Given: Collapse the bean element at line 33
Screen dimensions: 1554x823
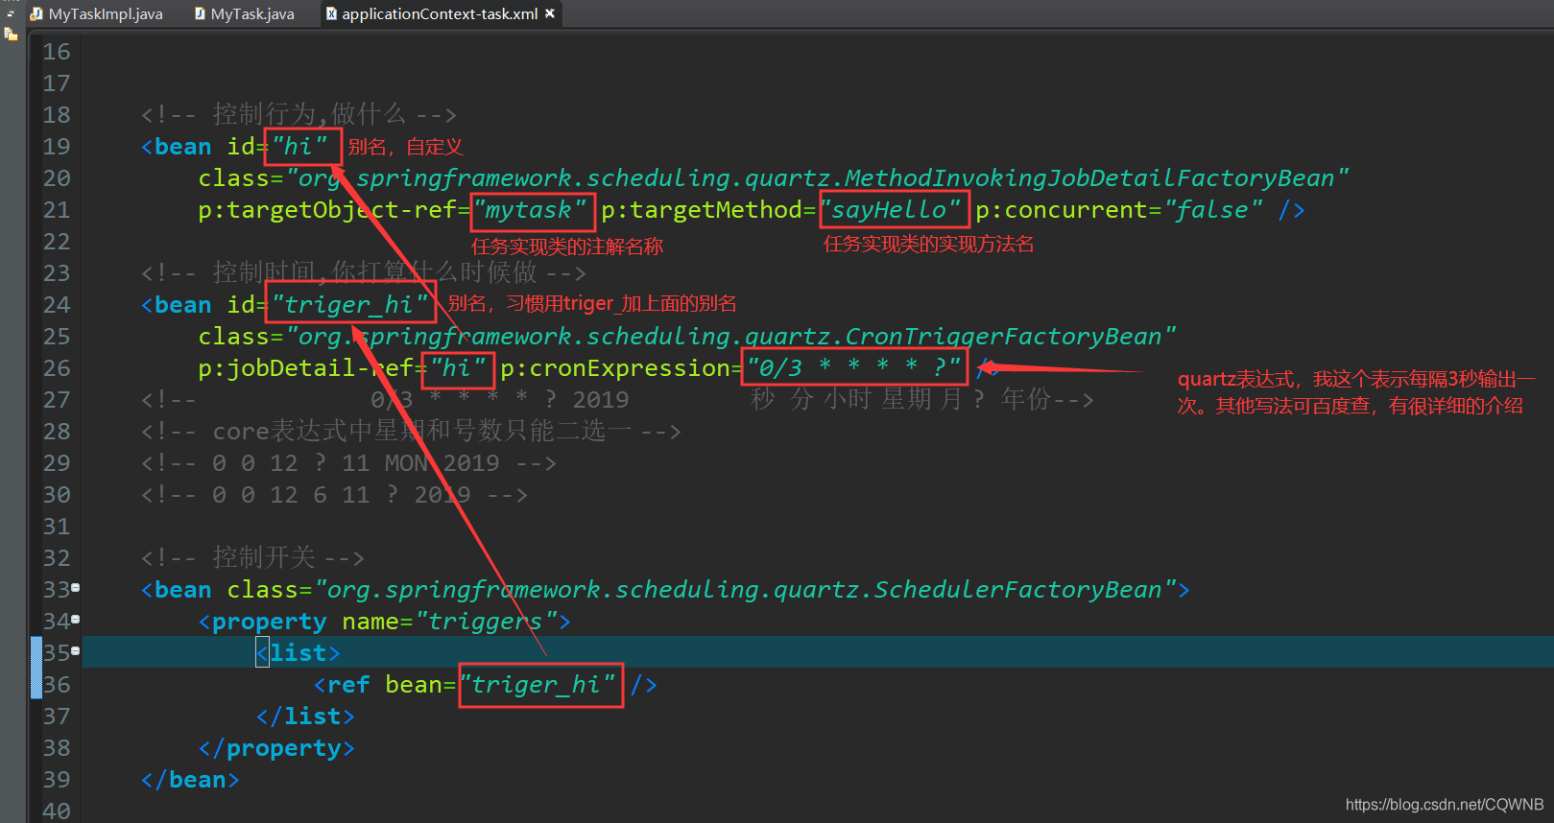Looking at the screenshot, I should tap(76, 587).
